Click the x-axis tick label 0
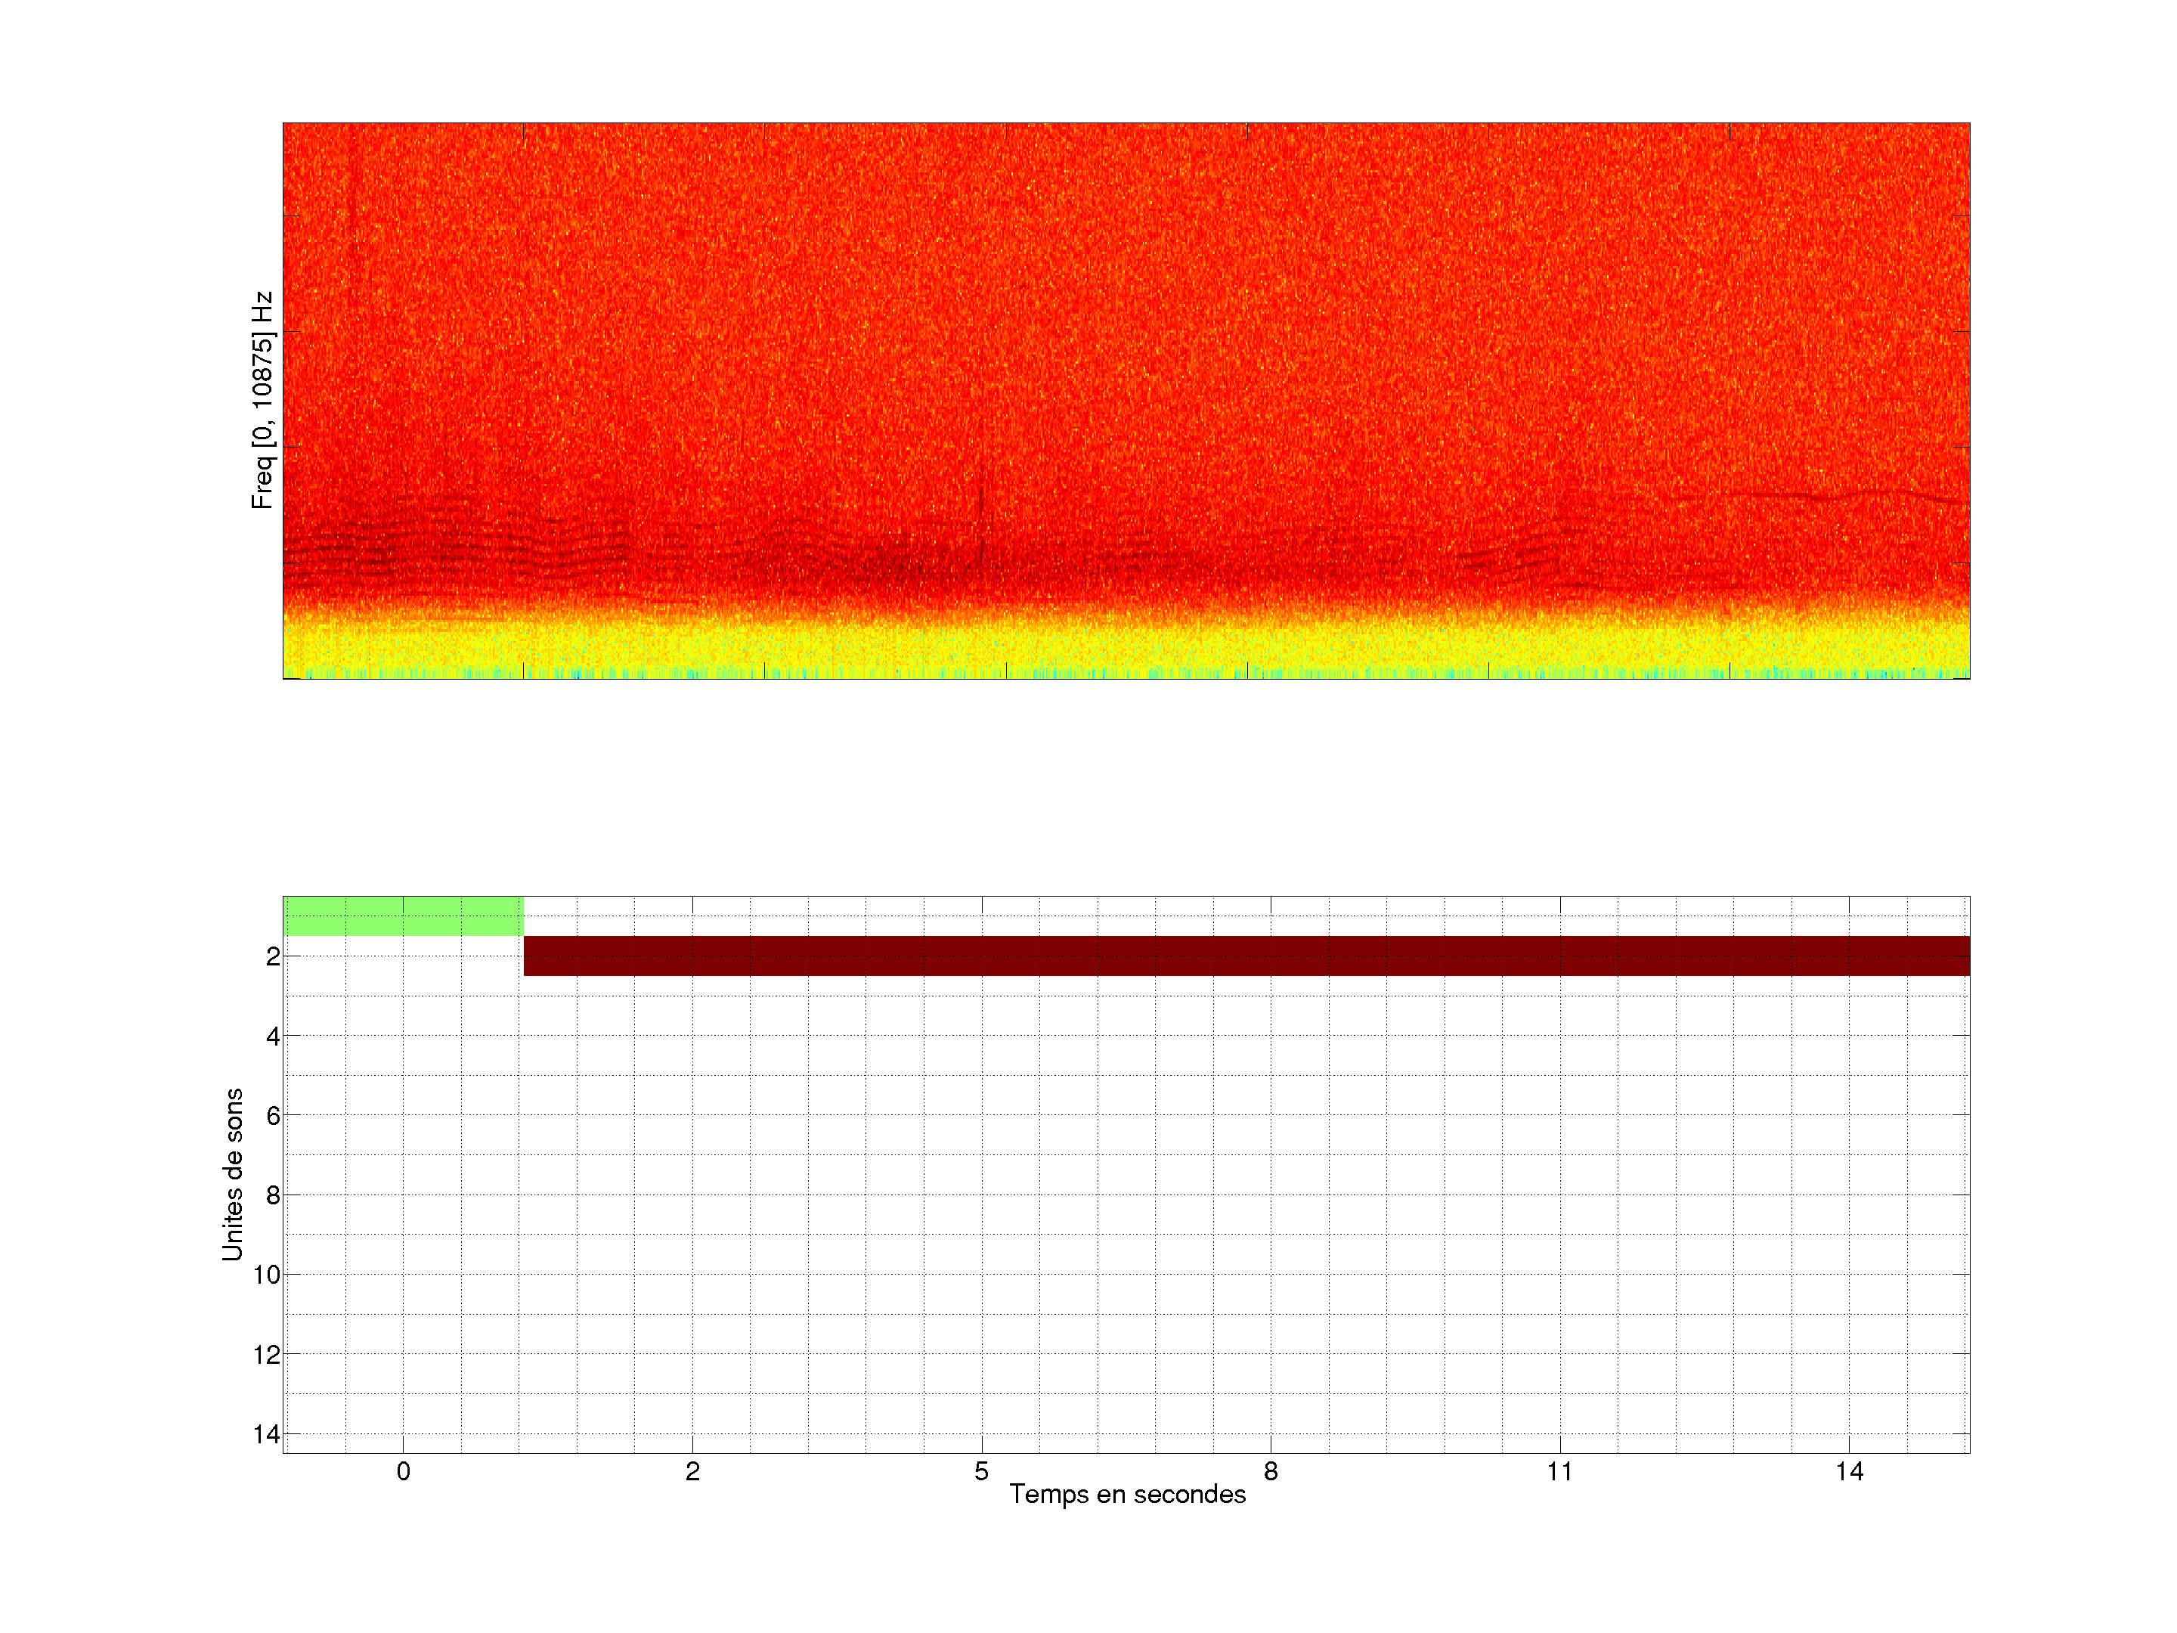Screen dimensions: 2177x1633 coord(404,1471)
